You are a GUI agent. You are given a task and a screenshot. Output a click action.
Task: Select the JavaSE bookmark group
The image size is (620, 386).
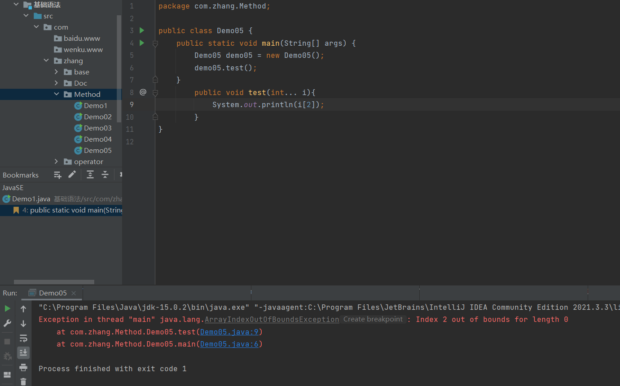click(x=13, y=188)
